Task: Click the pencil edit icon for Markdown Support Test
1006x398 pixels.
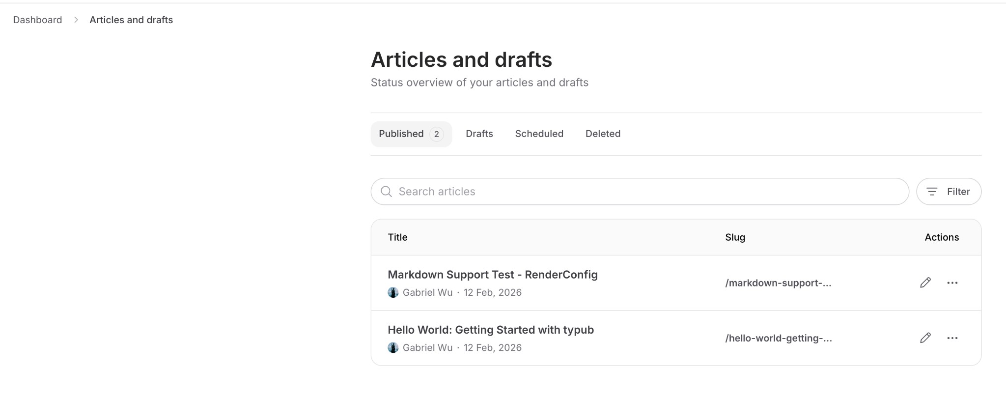Action: [925, 283]
